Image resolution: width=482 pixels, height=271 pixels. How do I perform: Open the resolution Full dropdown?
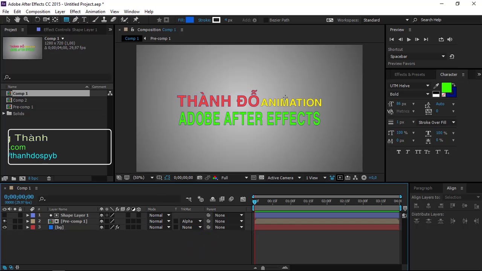click(x=234, y=178)
